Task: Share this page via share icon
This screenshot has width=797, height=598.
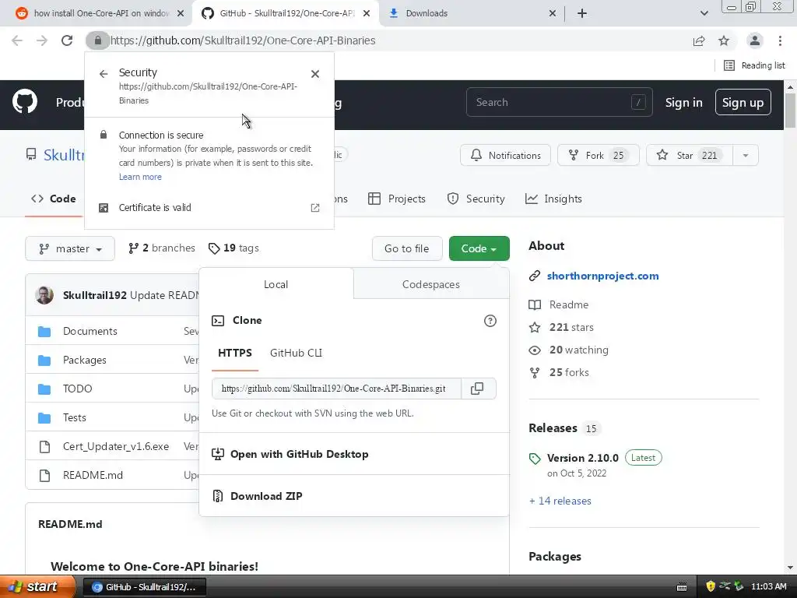Action: (699, 40)
